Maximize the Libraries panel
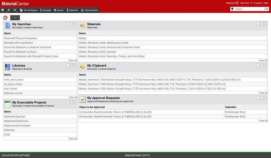Image resolution: width=271 pixels, height=158 pixels. coord(71,65)
